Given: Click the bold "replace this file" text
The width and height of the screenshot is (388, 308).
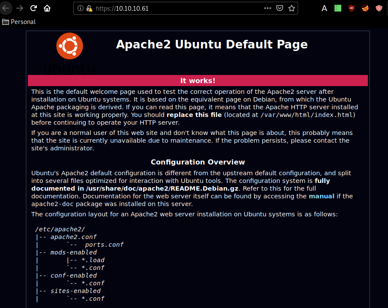Looking at the screenshot, I should click(x=194, y=115).
